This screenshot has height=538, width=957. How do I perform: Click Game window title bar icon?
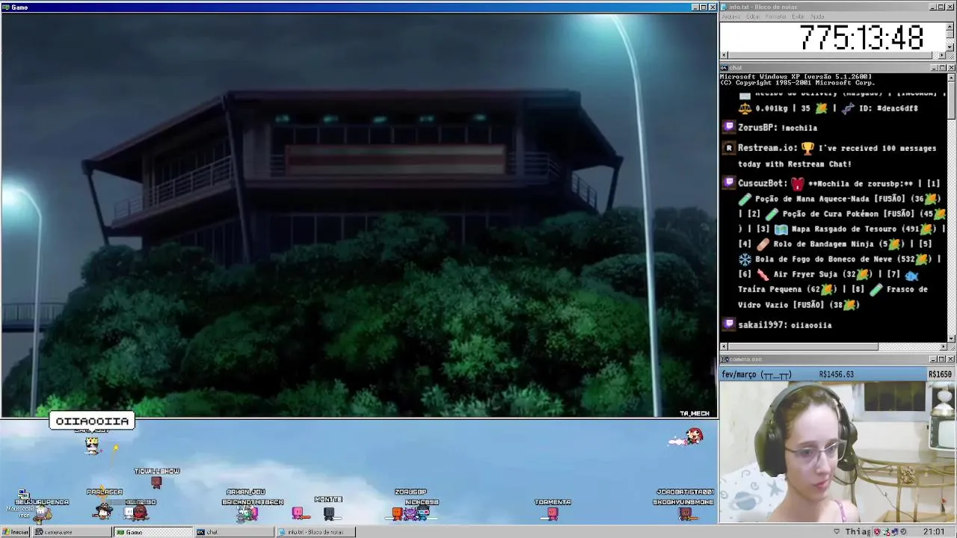click(5, 7)
